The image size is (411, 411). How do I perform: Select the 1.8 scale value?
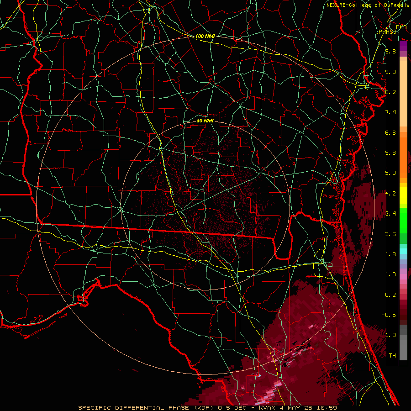(390, 254)
